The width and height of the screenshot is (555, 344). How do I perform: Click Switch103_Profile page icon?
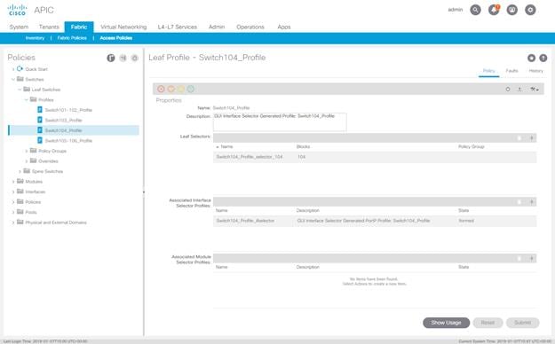(40, 121)
